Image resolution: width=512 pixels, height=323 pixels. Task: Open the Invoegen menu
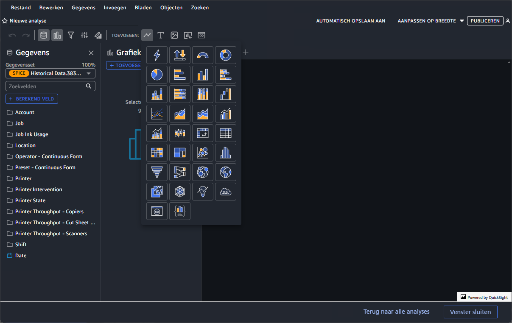(115, 8)
